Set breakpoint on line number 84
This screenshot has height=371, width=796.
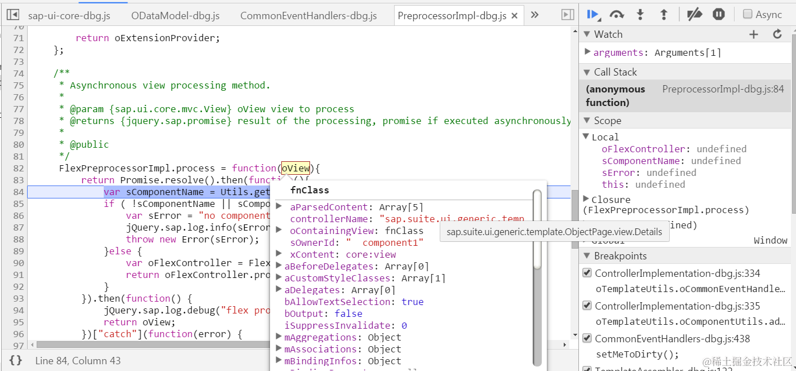[x=19, y=192]
